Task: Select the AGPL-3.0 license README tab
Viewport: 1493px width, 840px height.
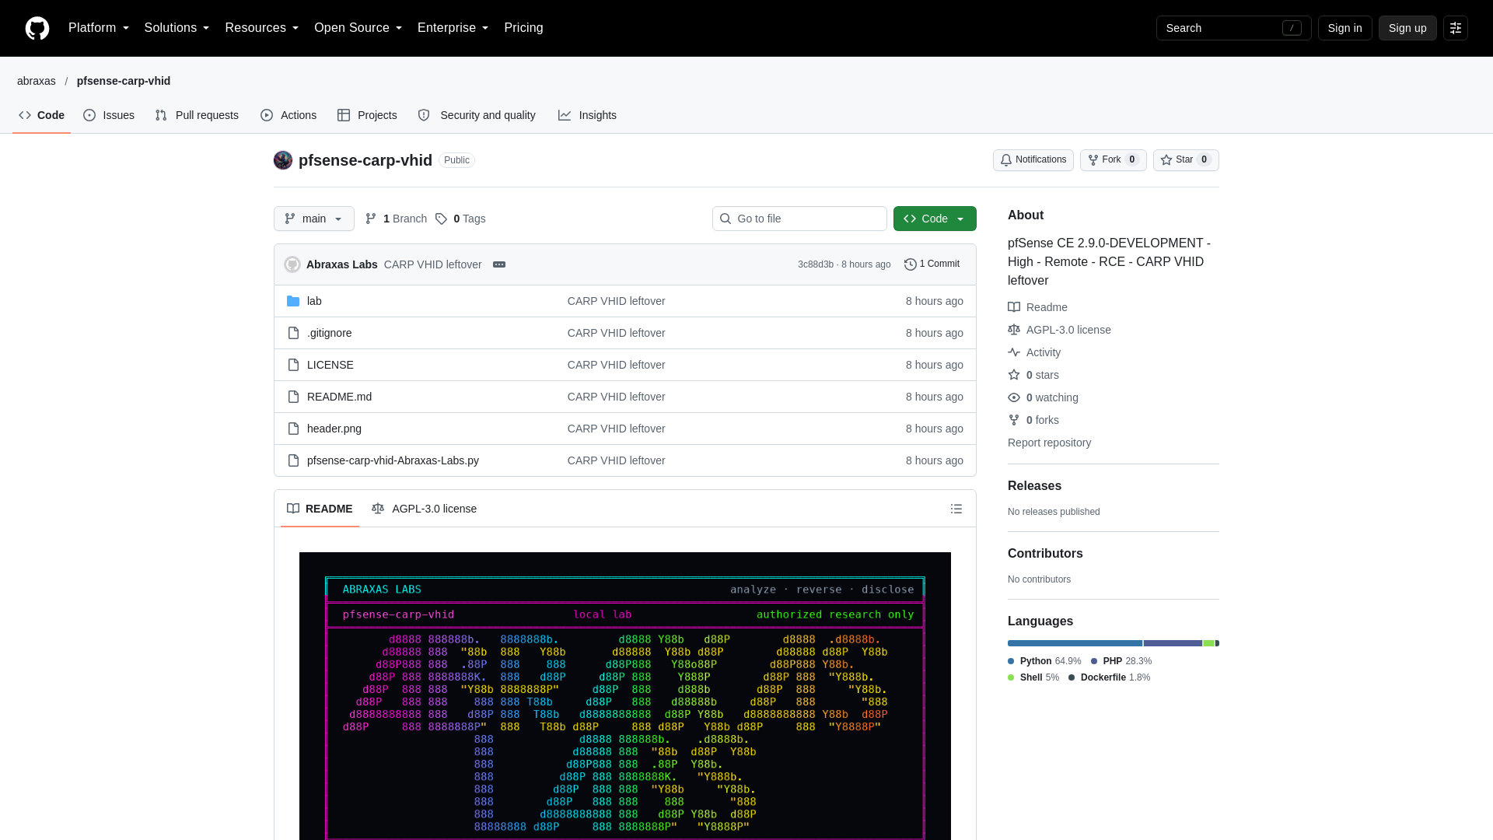Action: pyautogui.click(x=425, y=509)
